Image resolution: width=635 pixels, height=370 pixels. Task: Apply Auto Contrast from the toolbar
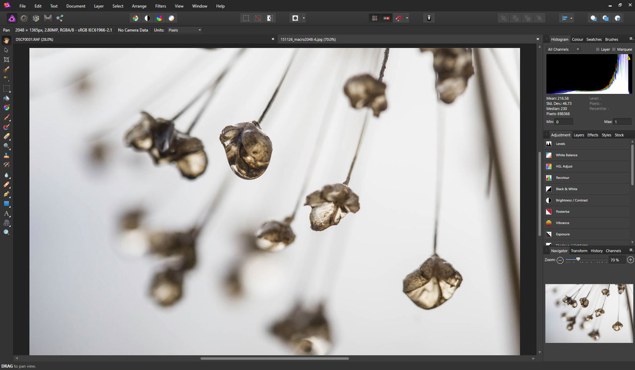147,18
